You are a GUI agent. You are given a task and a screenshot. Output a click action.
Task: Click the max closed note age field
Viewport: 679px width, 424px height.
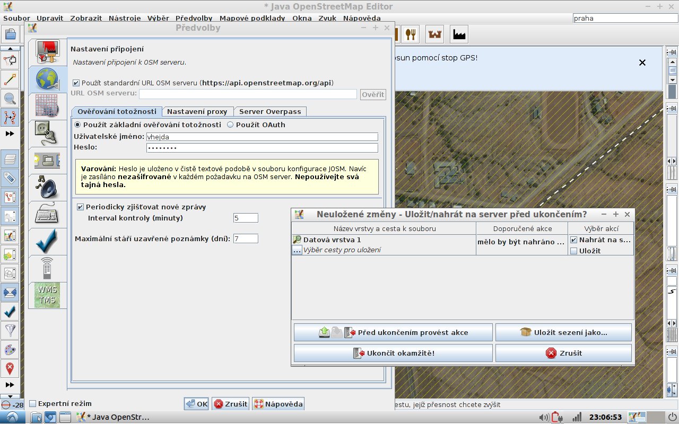[x=246, y=239]
